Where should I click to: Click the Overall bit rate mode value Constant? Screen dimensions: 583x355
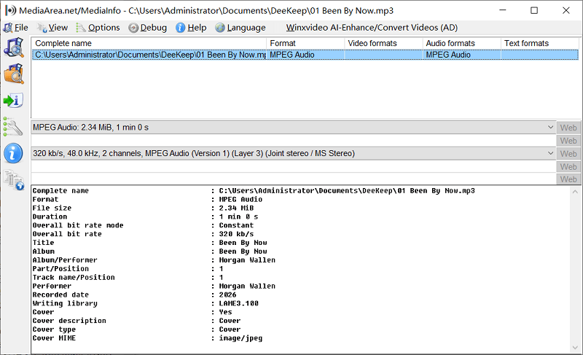click(236, 225)
